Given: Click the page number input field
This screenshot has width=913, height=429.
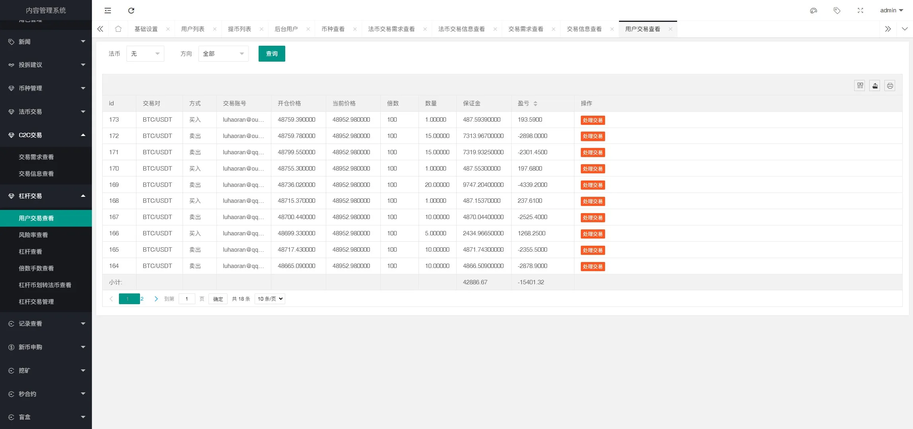Looking at the screenshot, I should pyautogui.click(x=187, y=299).
